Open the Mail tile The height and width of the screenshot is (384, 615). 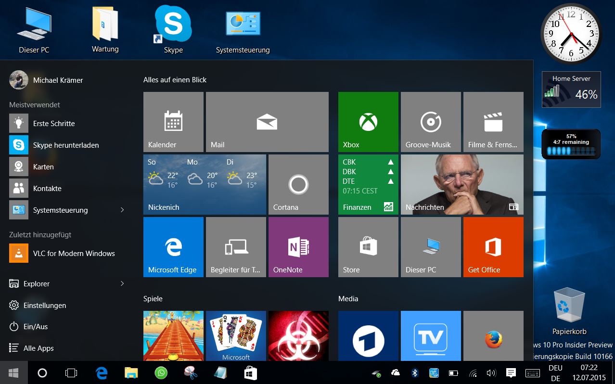[x=267, y=122]
